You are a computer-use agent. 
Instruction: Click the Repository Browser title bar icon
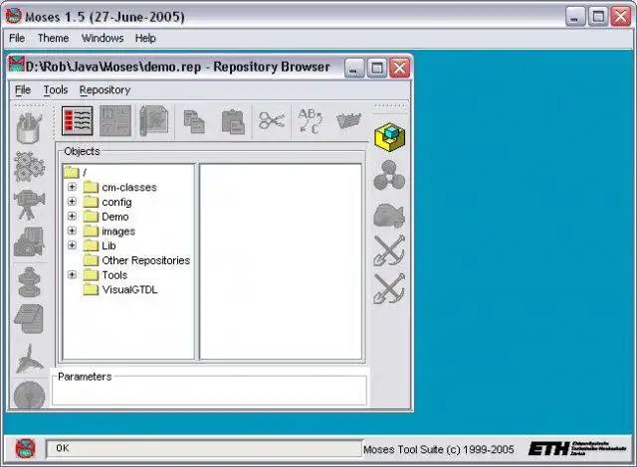[x=17, y=65]
